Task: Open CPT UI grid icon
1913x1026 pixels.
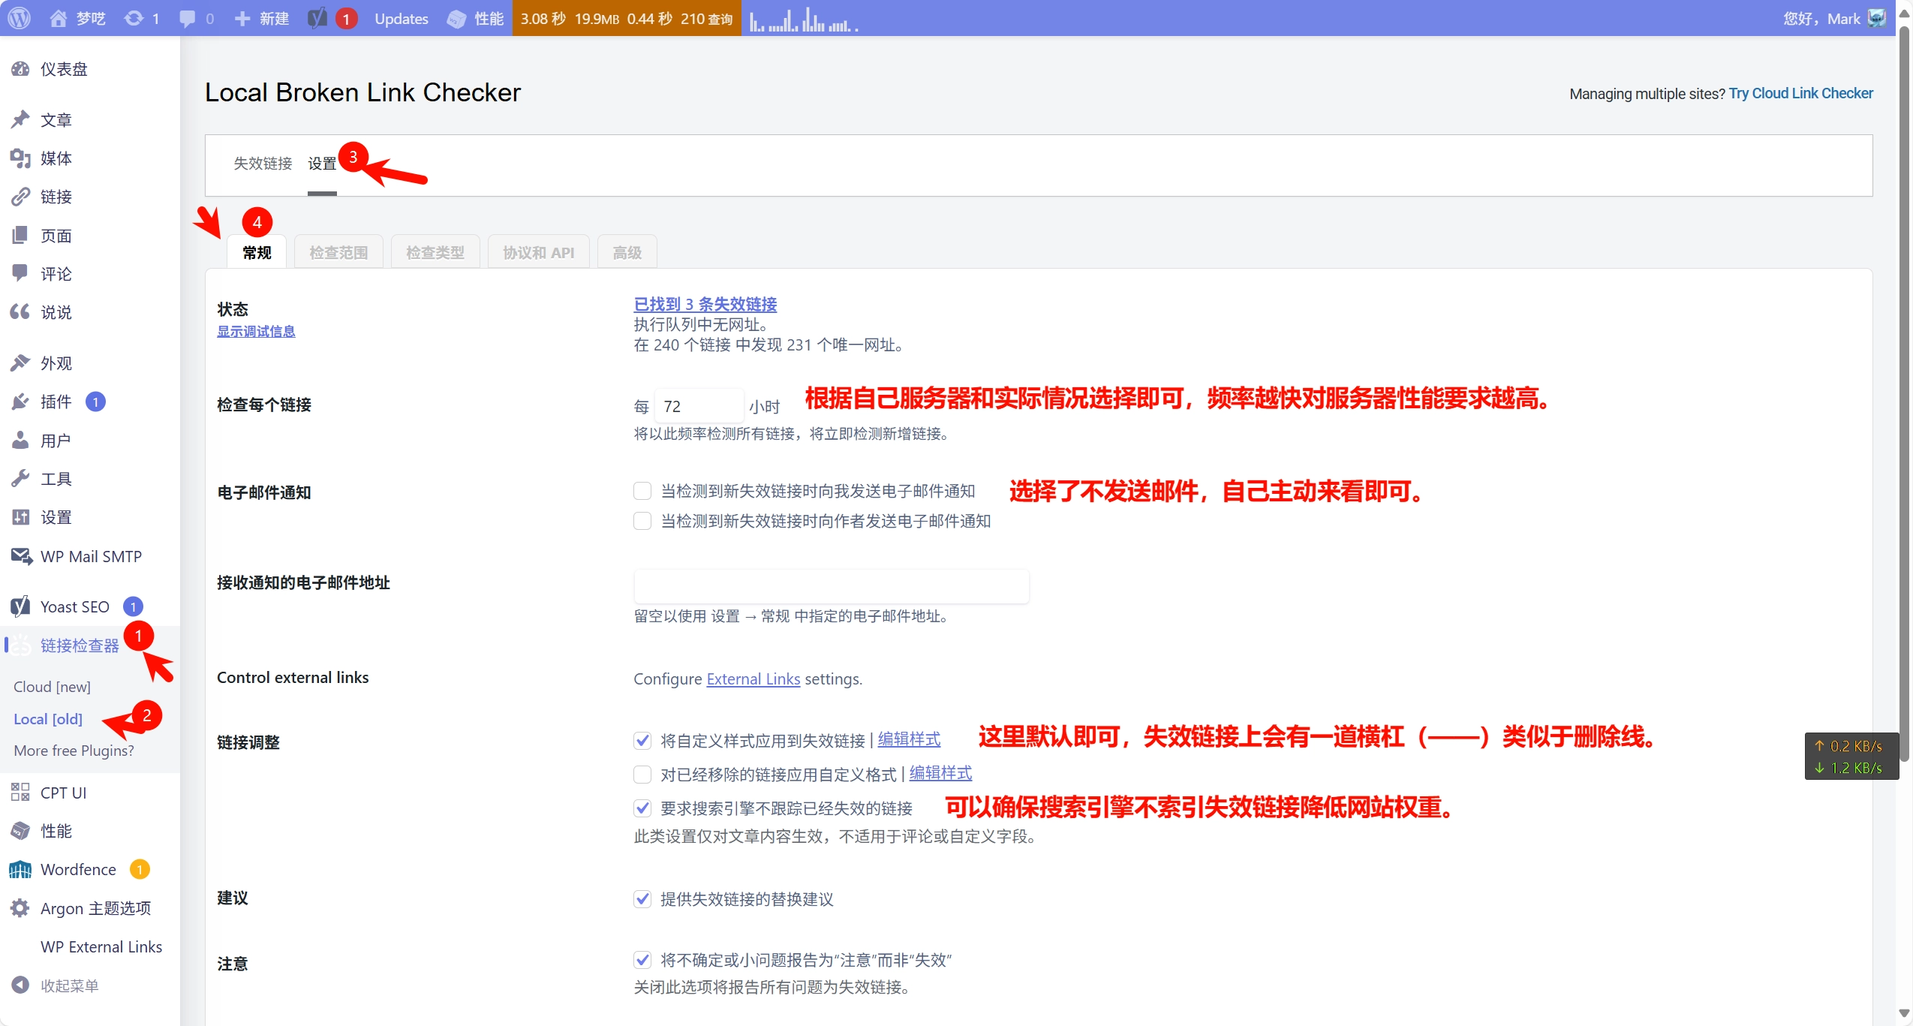Action: (x=20, y=792)
